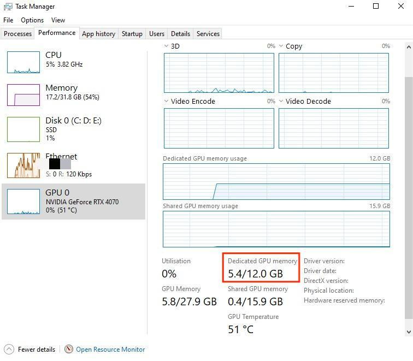Viewport: 413px width, 361px height.
Task: Click the Open Resource Monitor link
Action: point(110,350)
